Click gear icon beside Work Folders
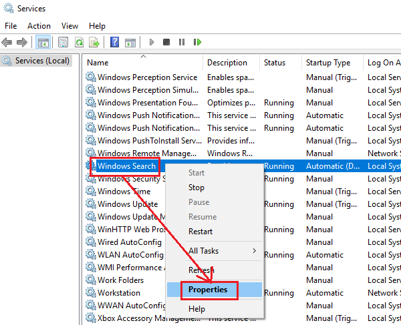This screenshot has height=325, width=401. pos(90,280)
